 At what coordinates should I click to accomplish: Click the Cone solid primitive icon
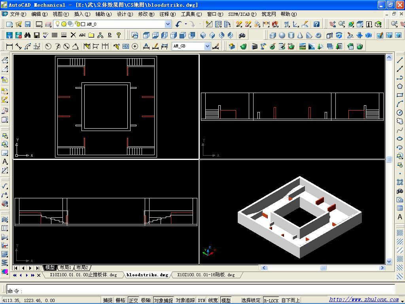(300, 35)
